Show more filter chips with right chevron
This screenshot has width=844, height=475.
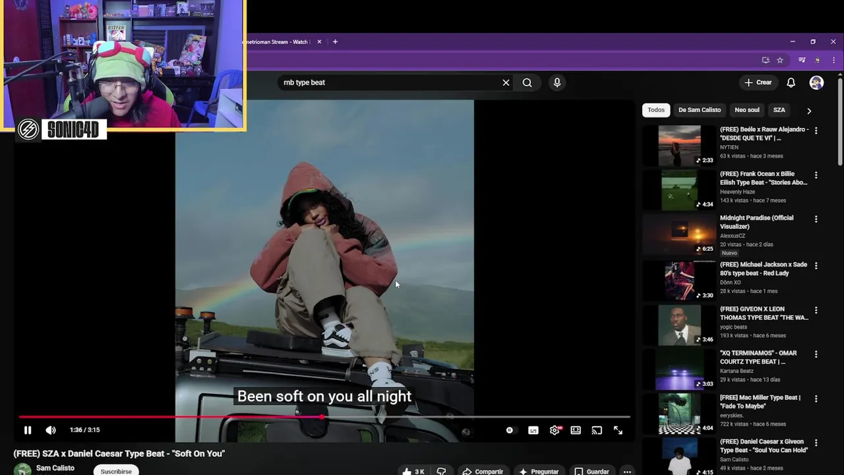point(809,111)
